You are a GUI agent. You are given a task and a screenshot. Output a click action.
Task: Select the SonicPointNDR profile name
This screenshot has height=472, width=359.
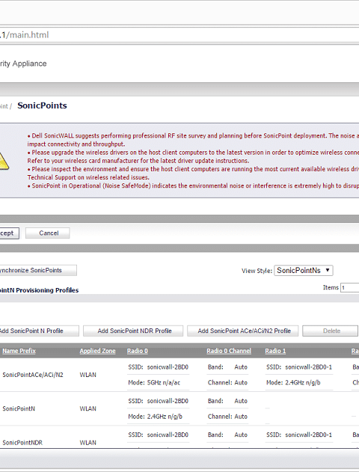22,443
